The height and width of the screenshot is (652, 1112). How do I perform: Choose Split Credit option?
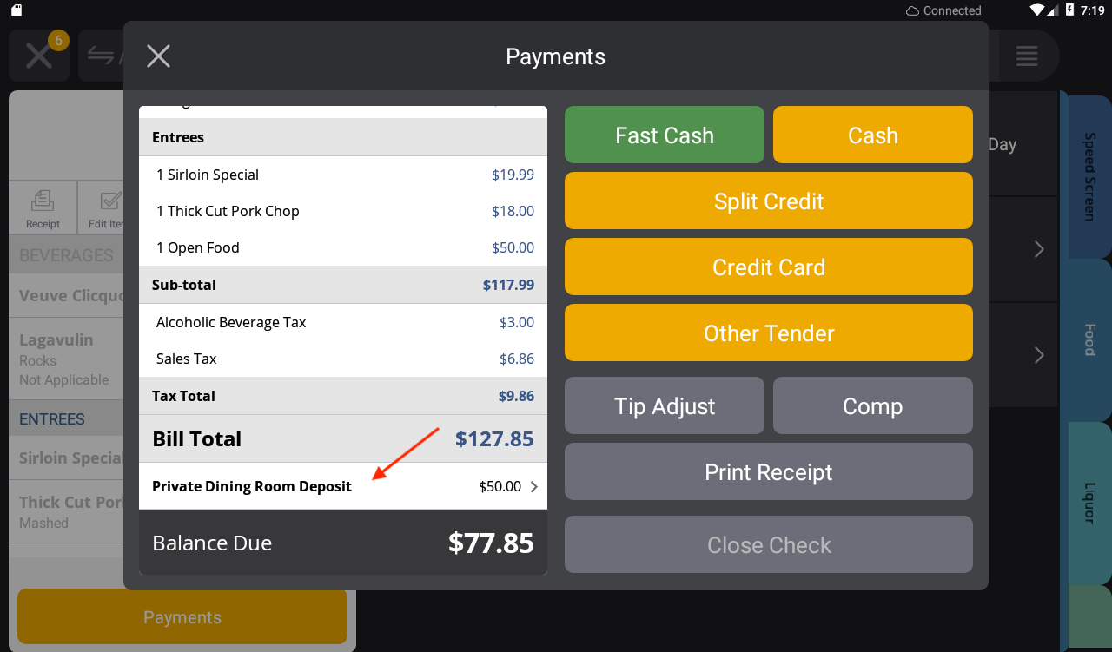(769, 201)
